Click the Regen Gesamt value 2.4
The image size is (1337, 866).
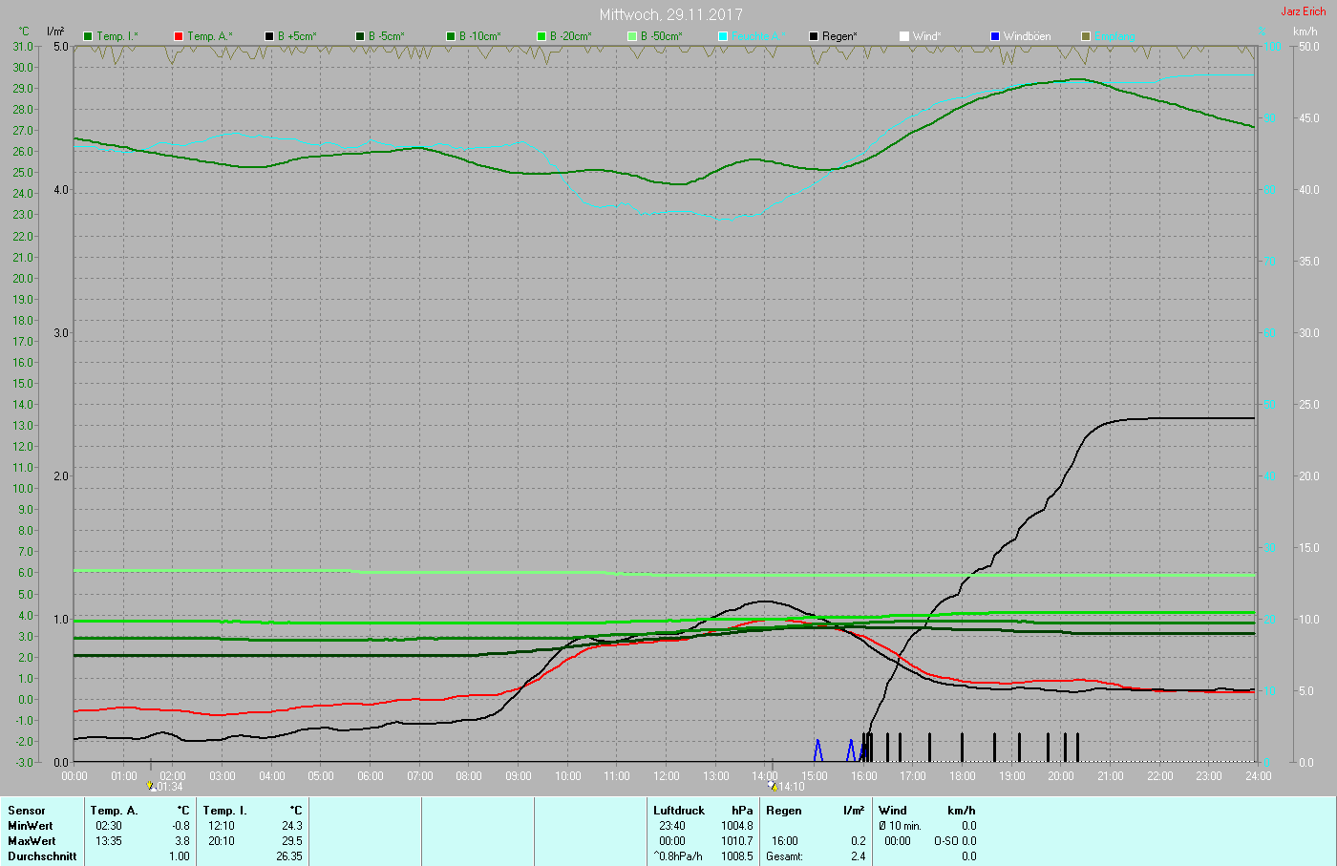[858, 856]
